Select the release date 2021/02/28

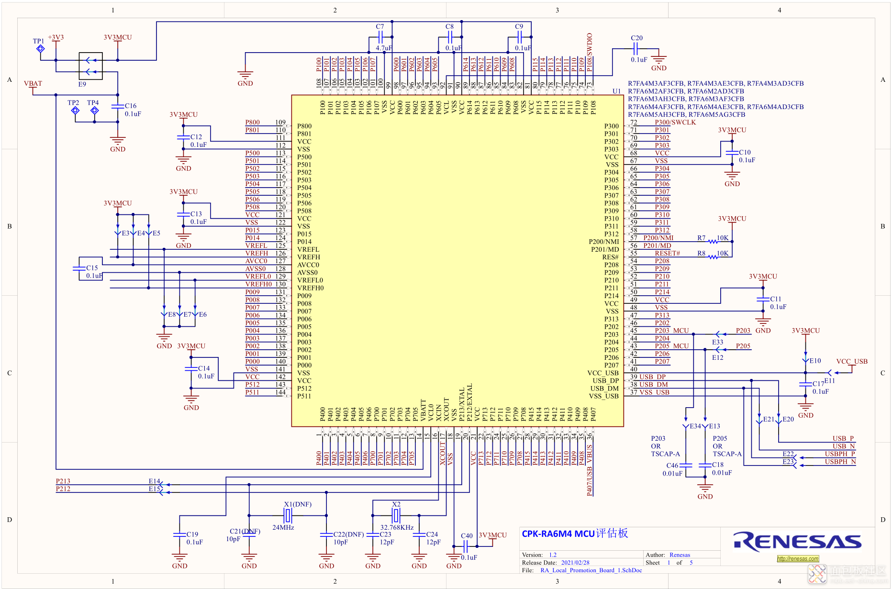[x=575, y=563]
